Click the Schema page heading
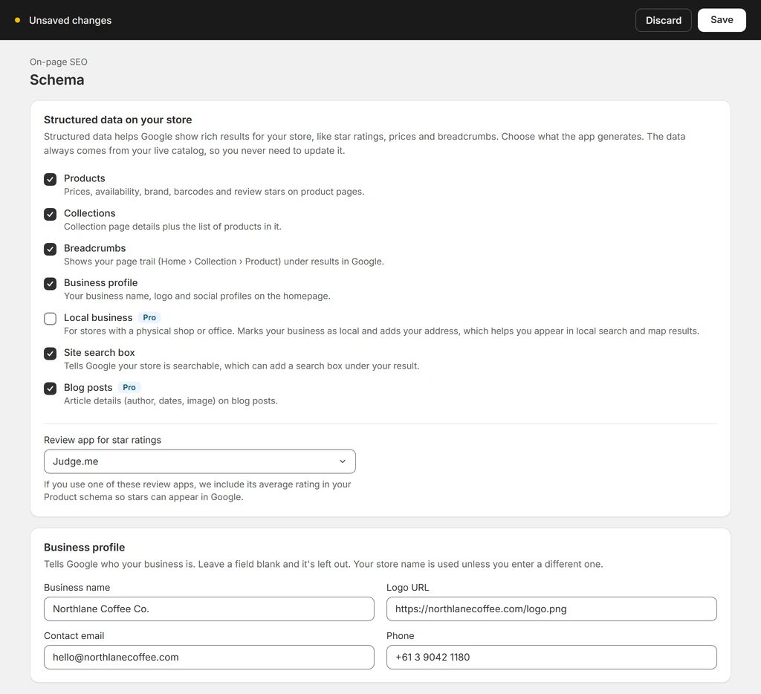Screen dimensions: 761x694 coord(56,80)
